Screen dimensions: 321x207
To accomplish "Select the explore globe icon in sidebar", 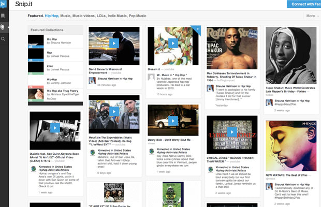I will click(3, 27).
